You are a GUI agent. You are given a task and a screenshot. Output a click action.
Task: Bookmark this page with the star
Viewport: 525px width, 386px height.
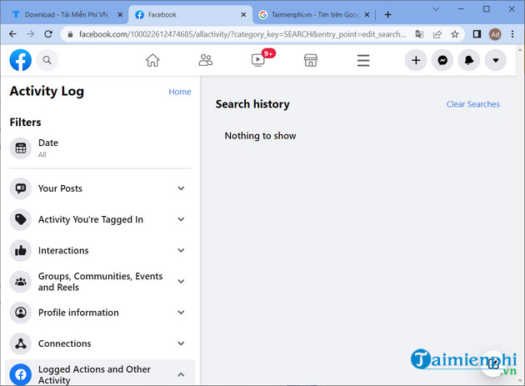coord(455,34)
